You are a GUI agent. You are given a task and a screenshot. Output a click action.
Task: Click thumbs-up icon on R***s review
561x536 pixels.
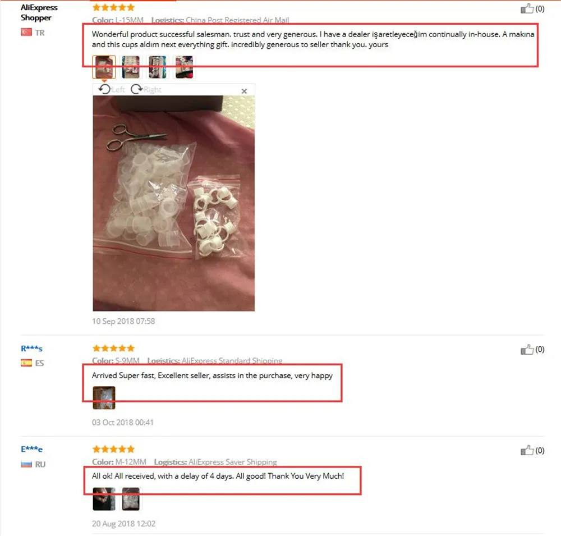pos(527,350)
